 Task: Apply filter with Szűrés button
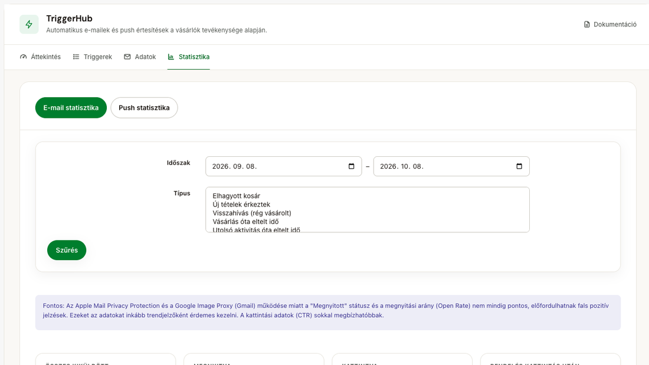point(67,250)
